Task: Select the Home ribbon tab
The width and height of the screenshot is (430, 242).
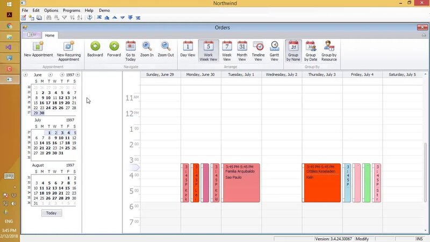Action: point(49,35)
